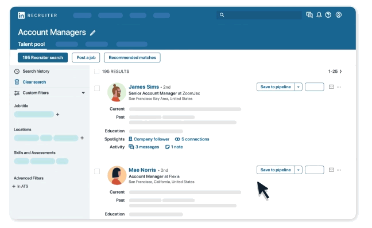The height and width of the screenshot is (228, 372).
Task: Click the LinkedIn Recruiter logo
Action: 37,15
